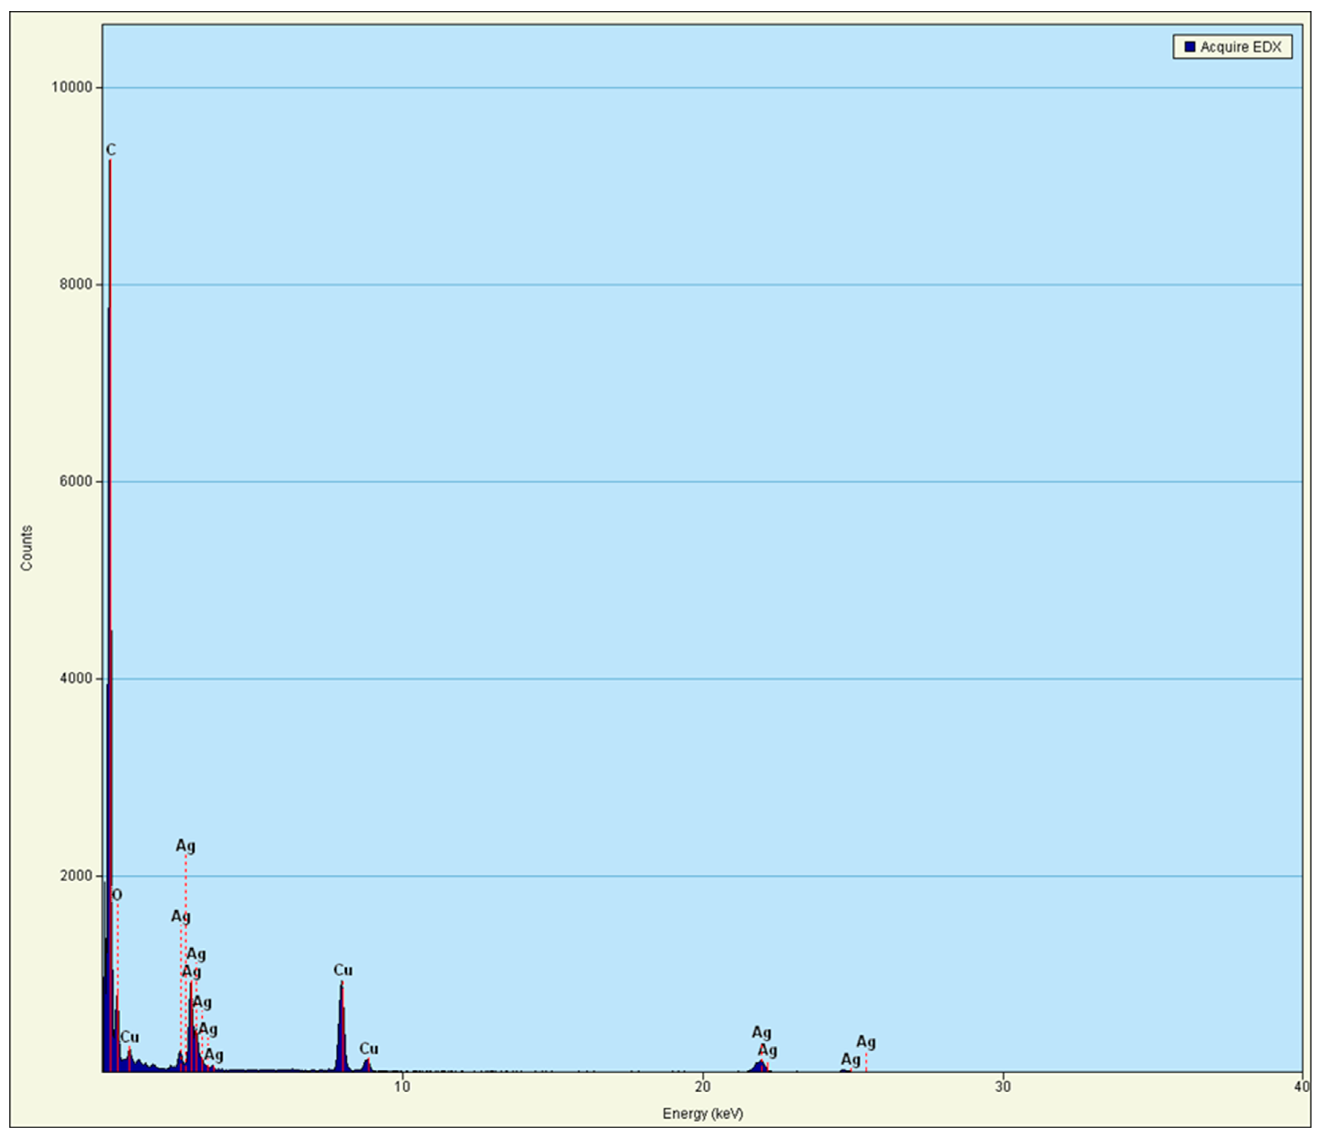Click the blue square icon in the Acquire EDX legend
The height and width of the screenshot is (1138, 1321).
click(x=1189, y=46)
